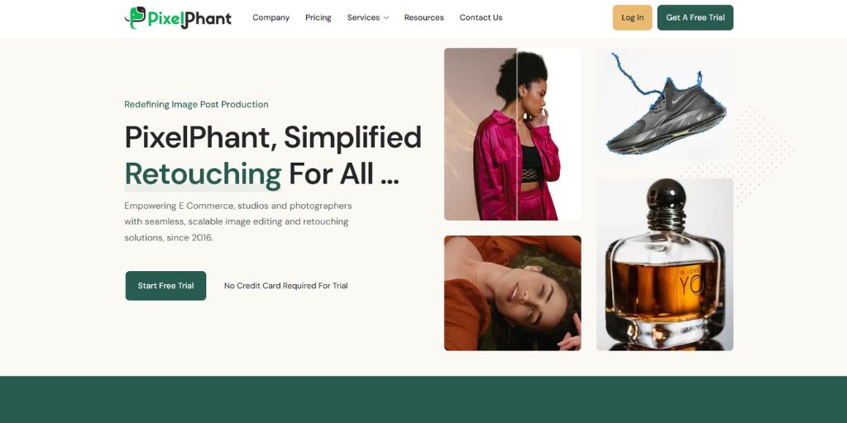Select the woman lying down portrait image

click(513, 293)
